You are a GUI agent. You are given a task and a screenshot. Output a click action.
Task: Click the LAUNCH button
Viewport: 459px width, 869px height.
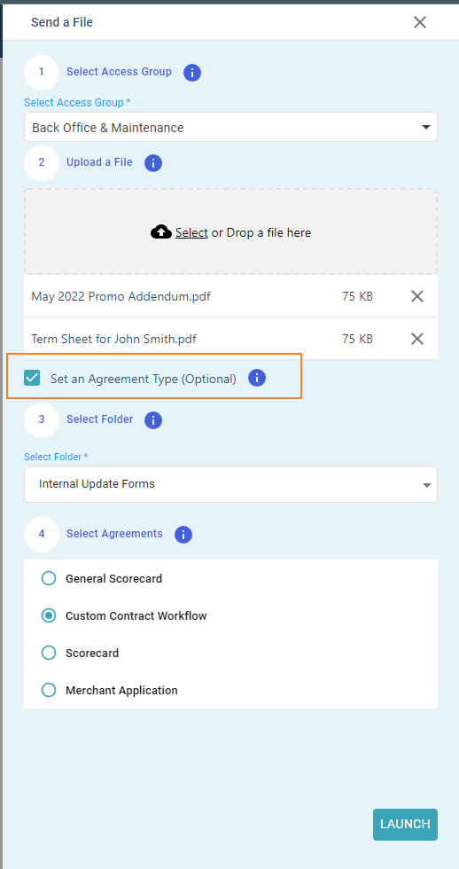click(x=405, y=824)
